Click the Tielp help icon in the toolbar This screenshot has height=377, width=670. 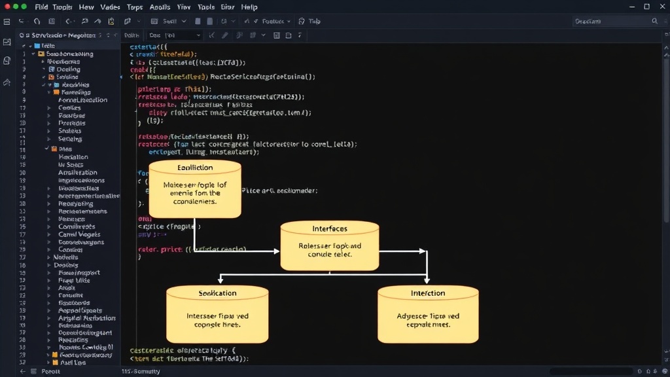pyautogui.click(x=302, y=22)
